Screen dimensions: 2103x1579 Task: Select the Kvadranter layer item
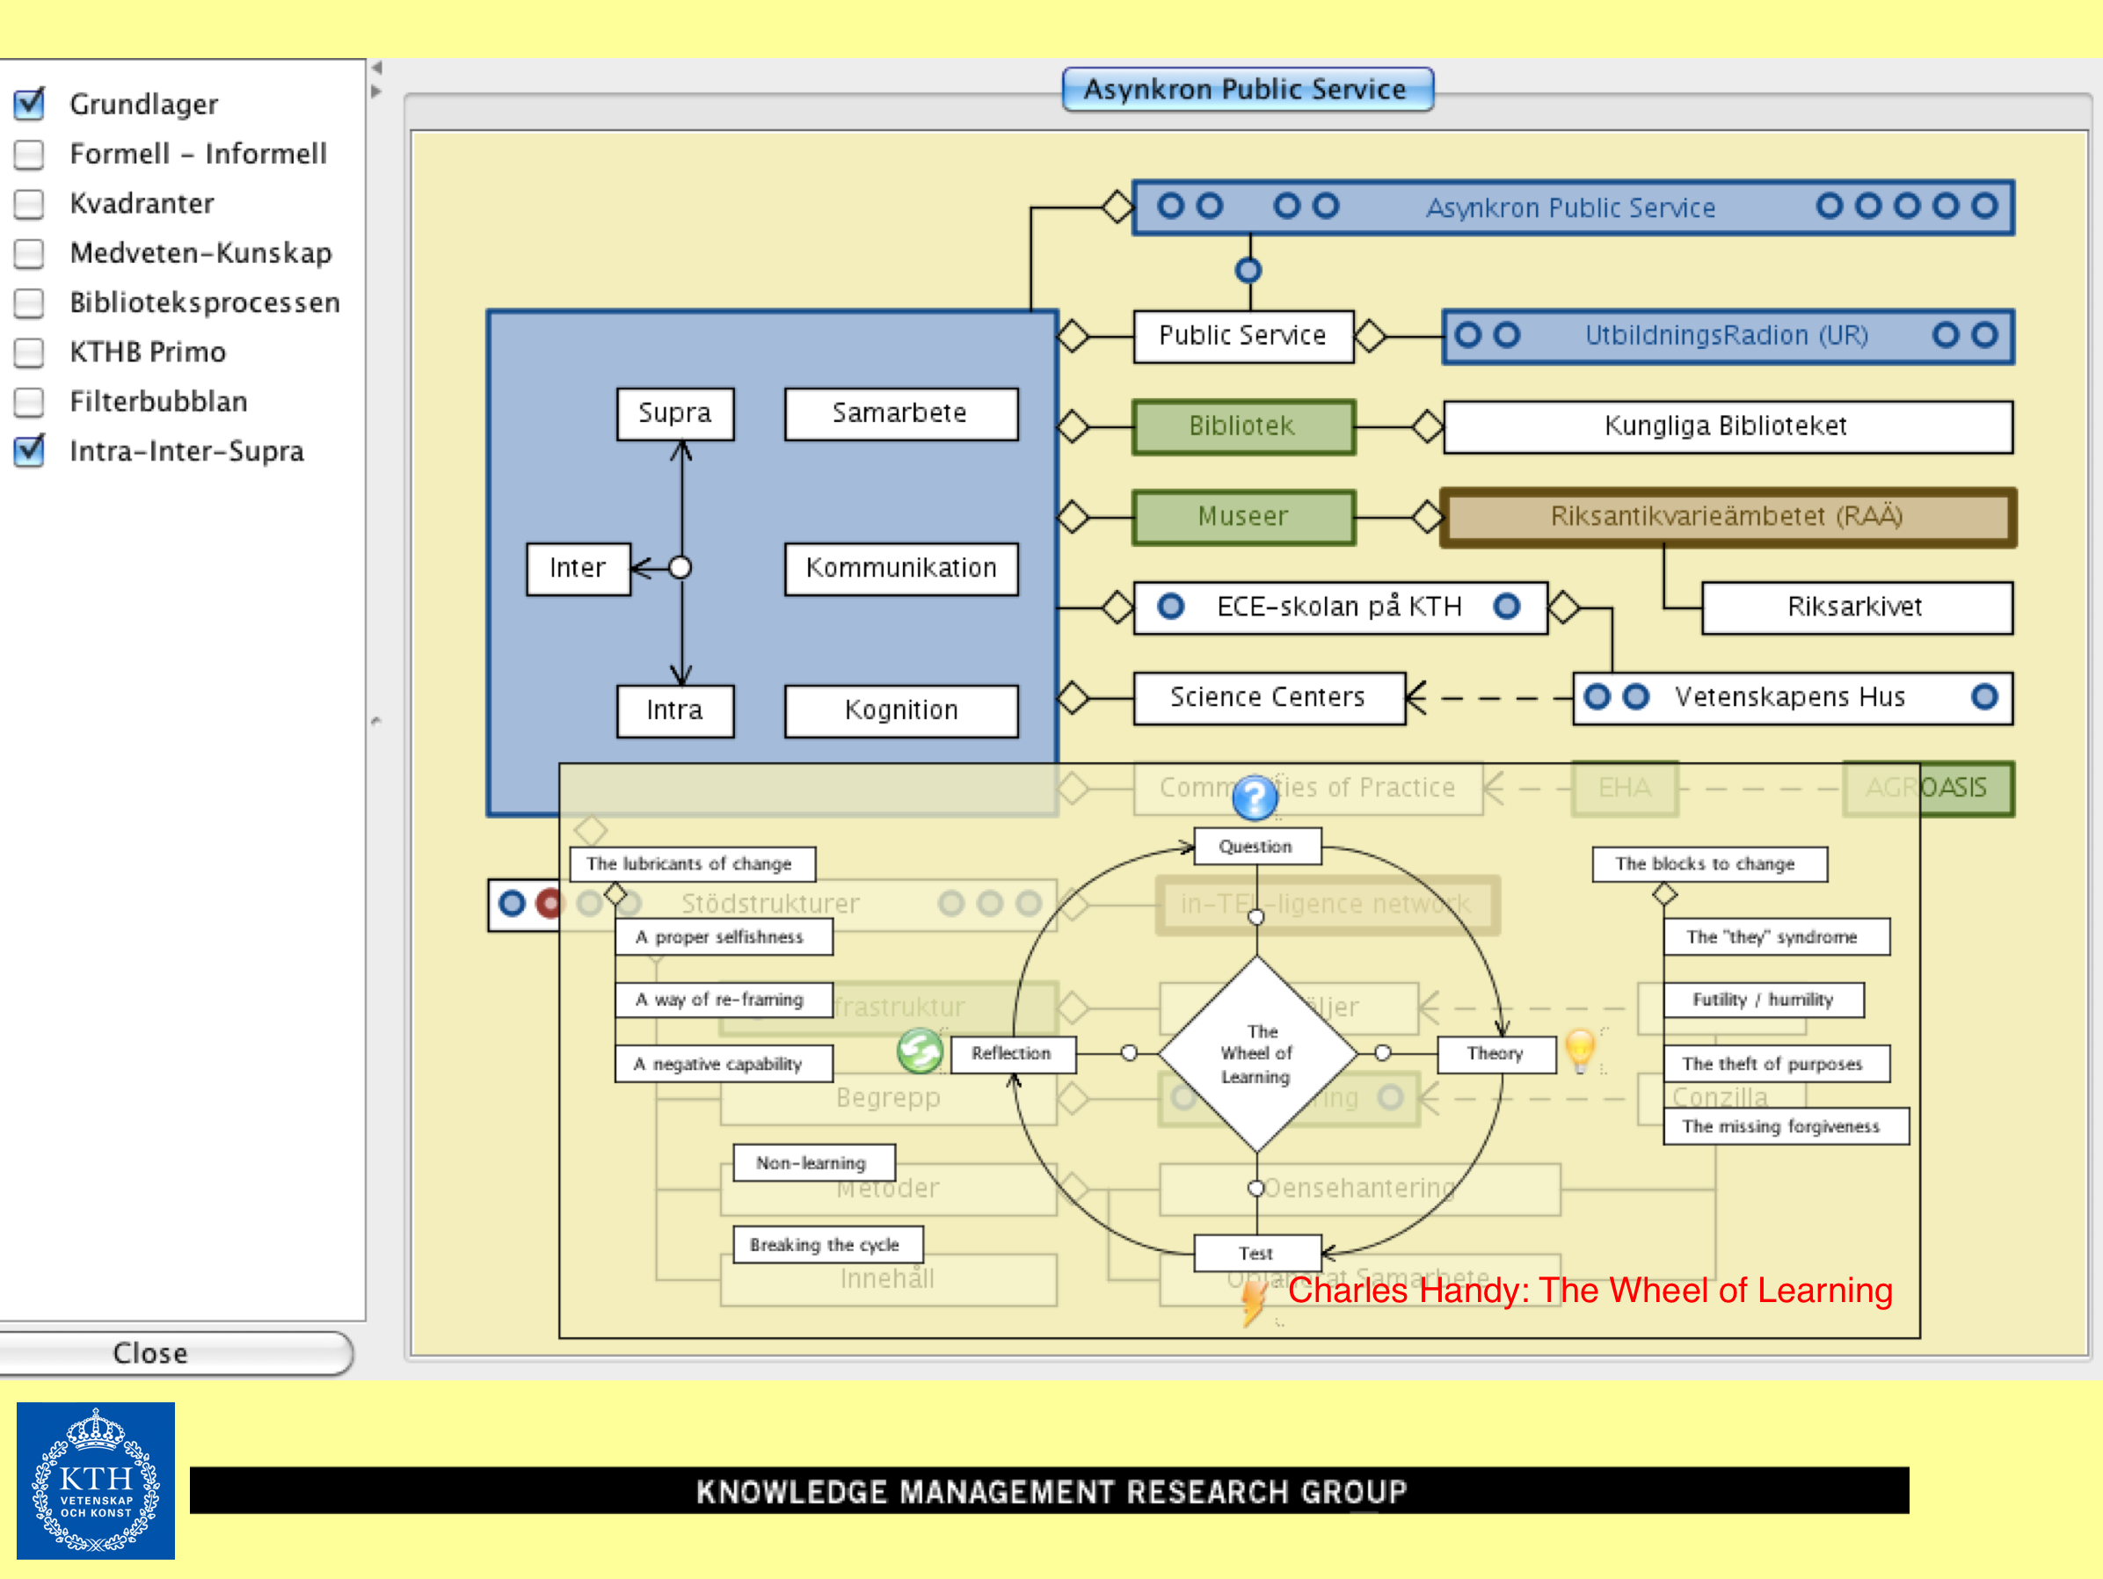[x=142, y=203]
